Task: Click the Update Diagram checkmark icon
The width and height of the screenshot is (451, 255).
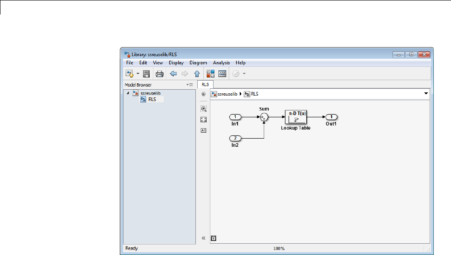Action: tap(236, 74)
